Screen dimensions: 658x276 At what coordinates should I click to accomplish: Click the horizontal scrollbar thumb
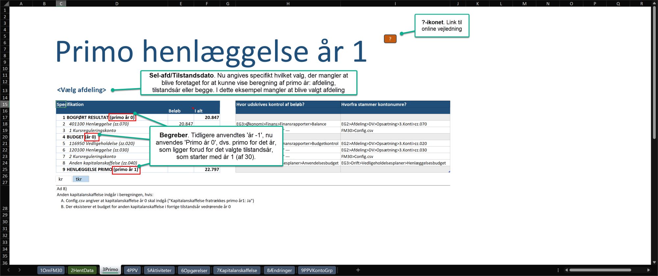pyautogui.click(x=600, y=270)
